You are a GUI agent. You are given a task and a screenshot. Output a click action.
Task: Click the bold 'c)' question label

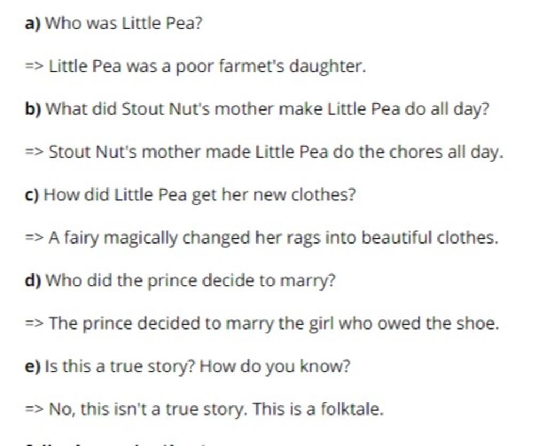[32, 195]
